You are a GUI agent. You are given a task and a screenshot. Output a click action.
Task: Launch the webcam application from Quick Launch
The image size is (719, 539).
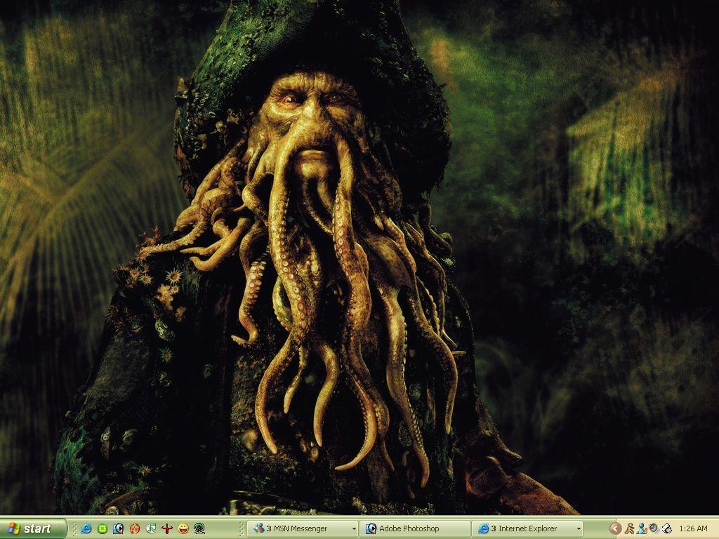199,528
